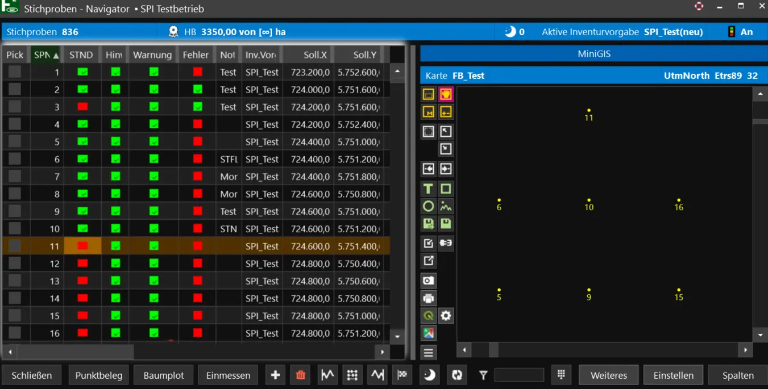Click the white plus add icon

tap(275, 375)
